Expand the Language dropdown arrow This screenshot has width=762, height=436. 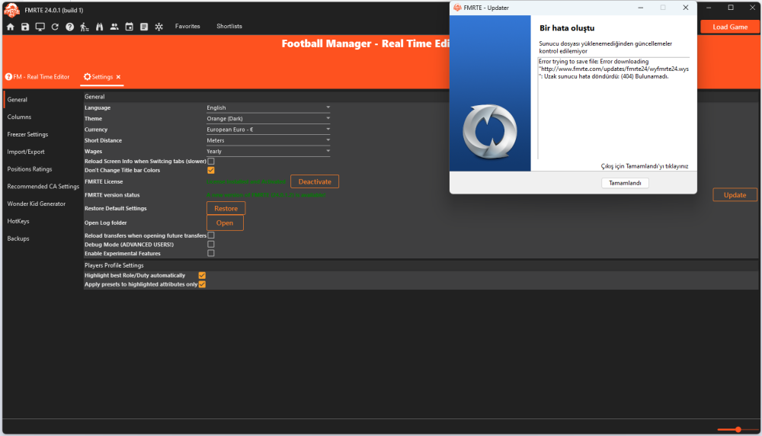(328, 107)
